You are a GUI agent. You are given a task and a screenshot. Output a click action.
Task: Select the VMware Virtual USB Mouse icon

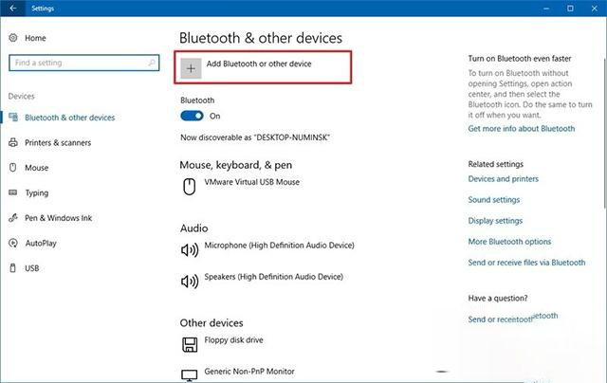tap(189, 186)
